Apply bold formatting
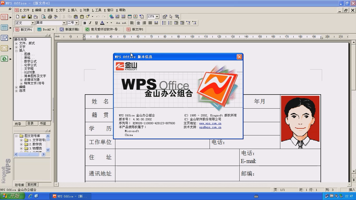 pos(85,23)
